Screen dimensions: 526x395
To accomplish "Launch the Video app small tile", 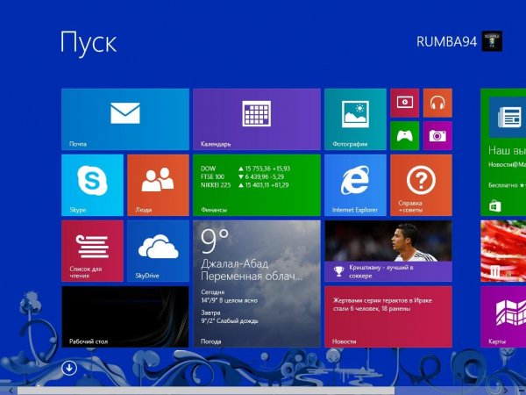I will pyautogui.click(x=404, y=103).
